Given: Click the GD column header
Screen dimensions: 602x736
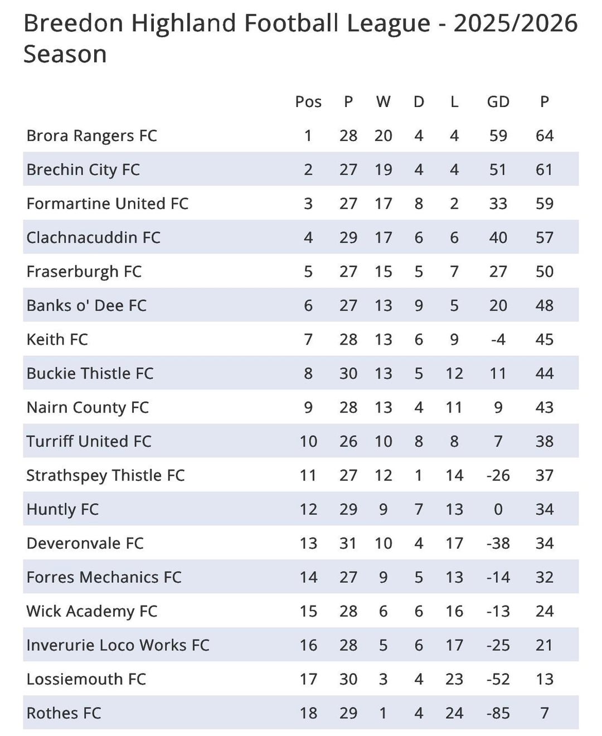Looking at the screenshot, I should [498, 102].
